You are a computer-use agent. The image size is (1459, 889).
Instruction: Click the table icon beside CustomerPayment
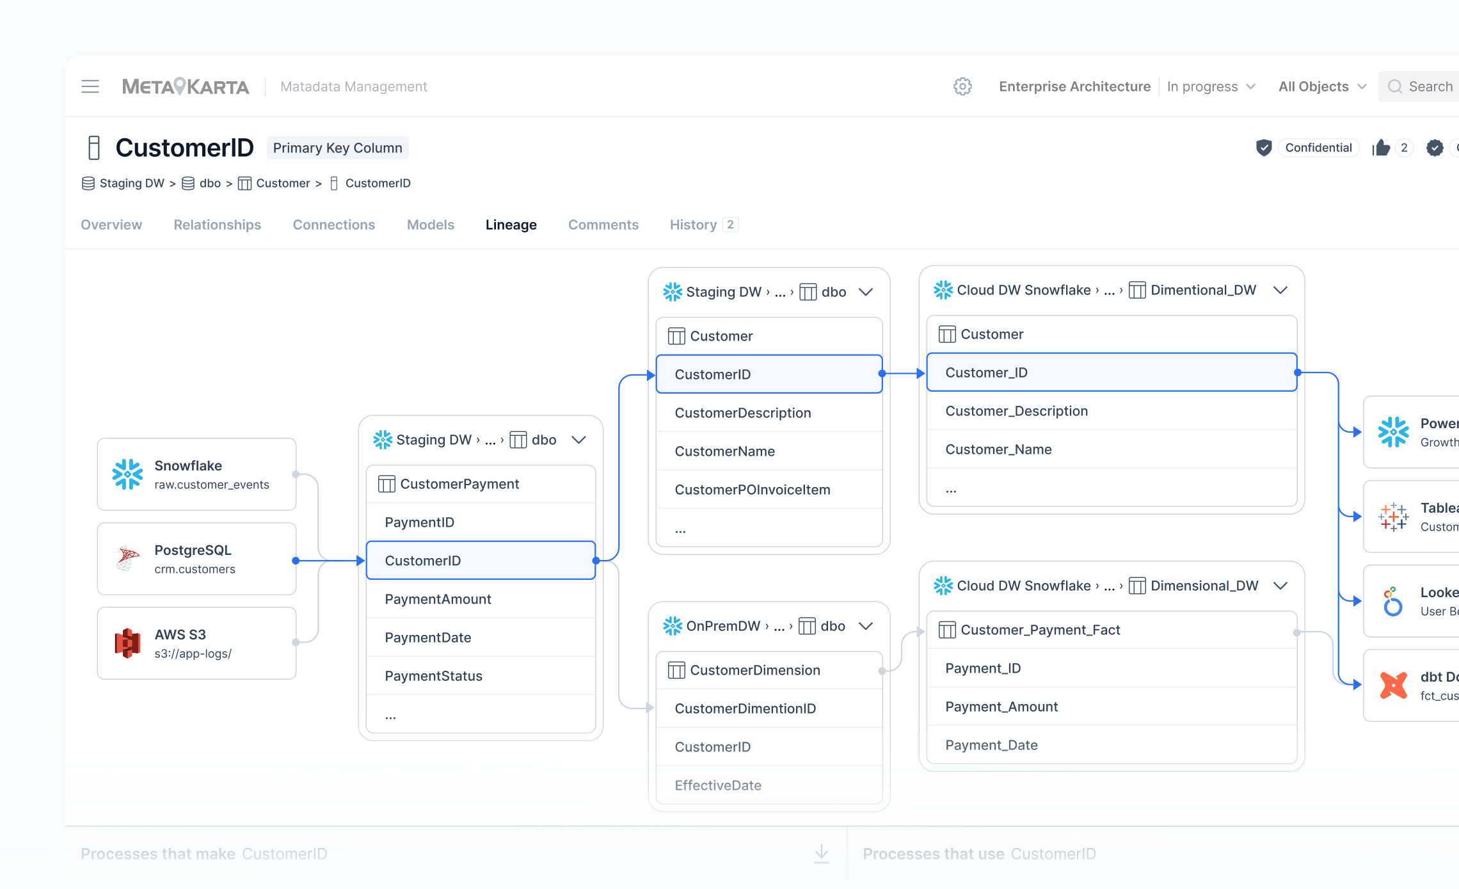click(387, 484)
